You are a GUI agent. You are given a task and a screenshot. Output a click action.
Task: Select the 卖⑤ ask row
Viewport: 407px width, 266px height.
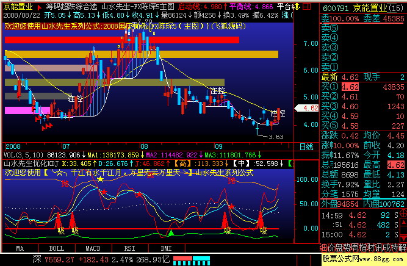pos(363,28)
